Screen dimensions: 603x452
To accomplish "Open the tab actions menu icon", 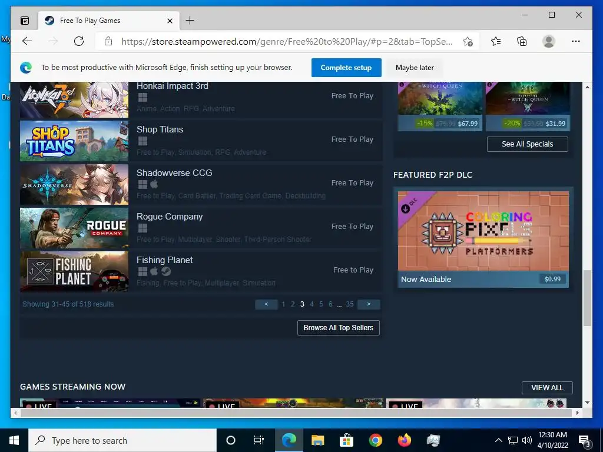I will pos(25,21).
